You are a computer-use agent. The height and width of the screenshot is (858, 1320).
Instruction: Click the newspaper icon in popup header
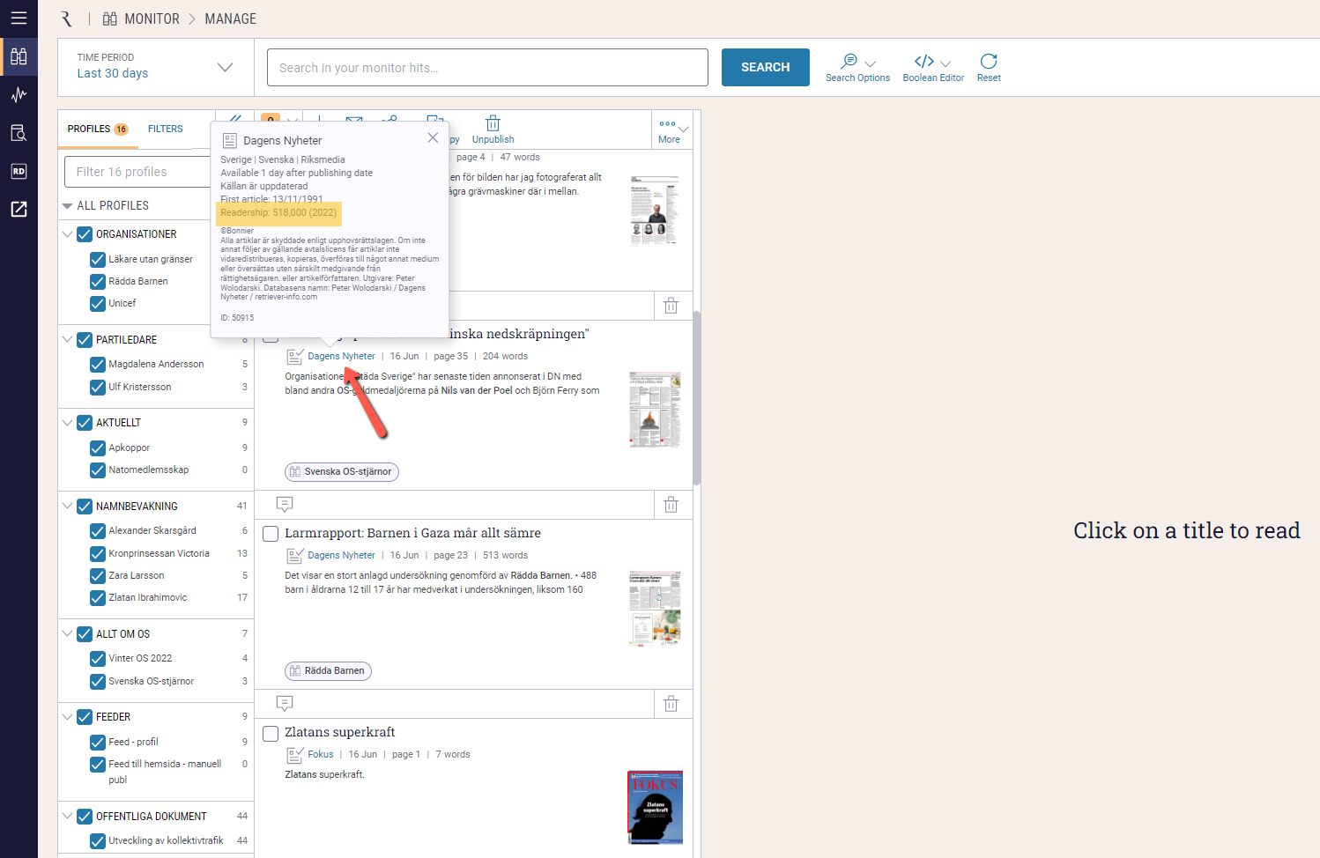point(230,140)
